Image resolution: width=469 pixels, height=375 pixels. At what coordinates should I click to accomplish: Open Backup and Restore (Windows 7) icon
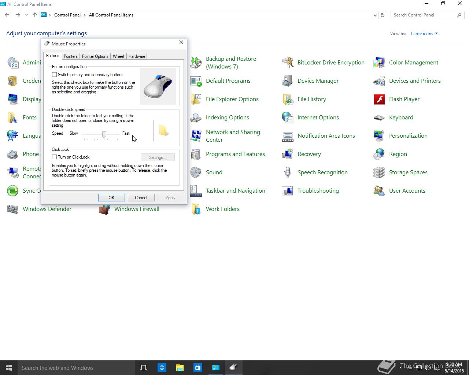coord(196,63)
